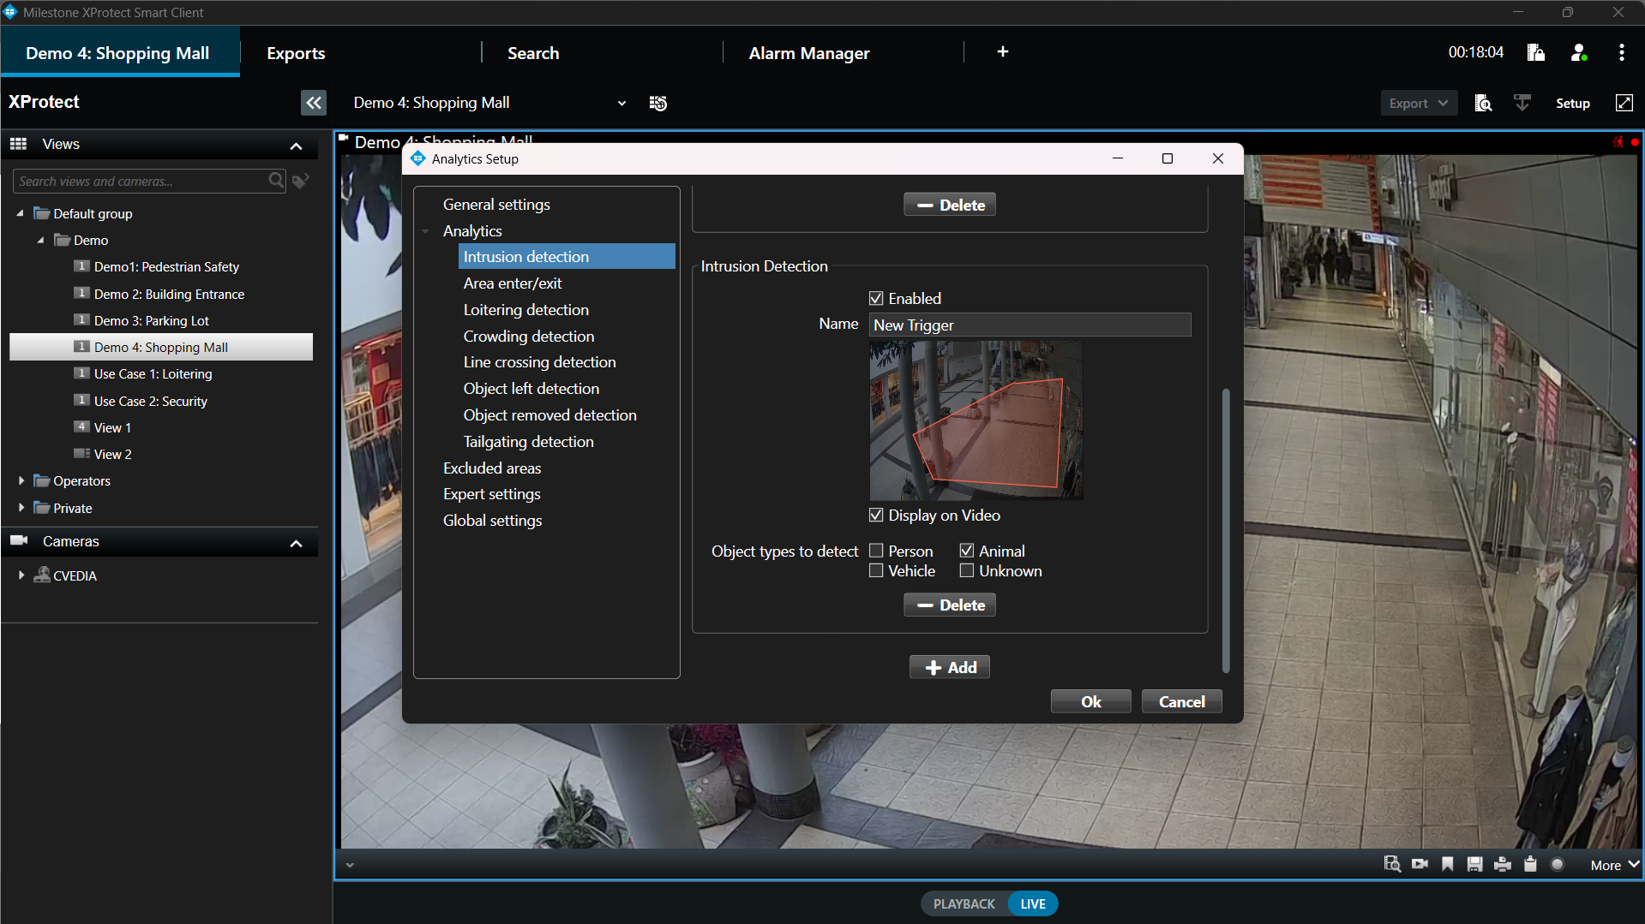Uncheck the Animal object type
The height and width of the screenshot is (924, 1645).
tap(966, 551)
